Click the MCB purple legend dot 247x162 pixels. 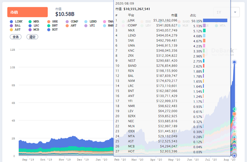click(x=30, y=30)
